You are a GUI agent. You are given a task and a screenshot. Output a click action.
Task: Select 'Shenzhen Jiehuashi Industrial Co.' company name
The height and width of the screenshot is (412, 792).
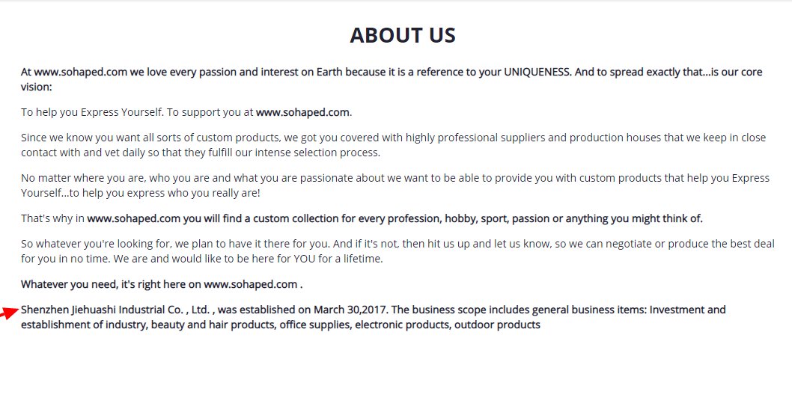(x=102, y=310)
